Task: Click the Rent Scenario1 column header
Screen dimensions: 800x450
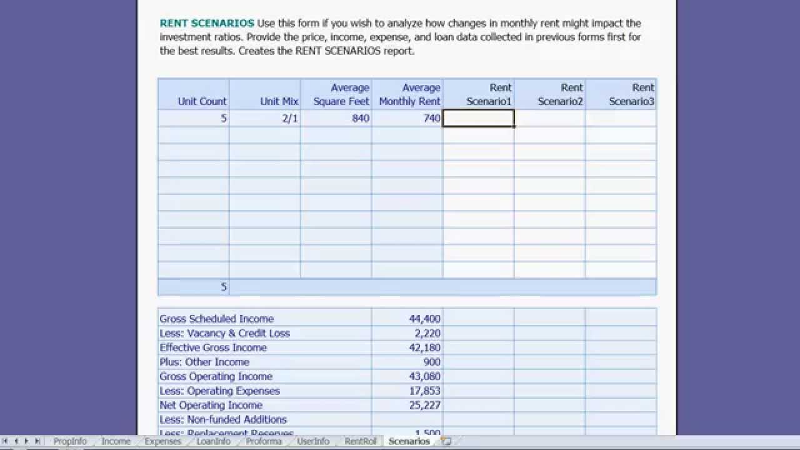Action: click(479, 94)
